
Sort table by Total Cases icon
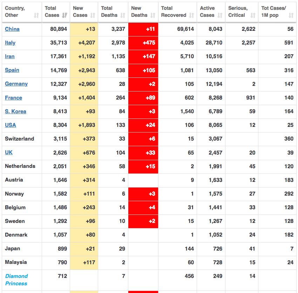pyautogui.click(x=65, y=15)
